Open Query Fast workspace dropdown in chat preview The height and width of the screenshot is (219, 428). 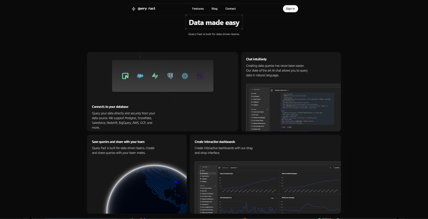click(x=256, y=89)
